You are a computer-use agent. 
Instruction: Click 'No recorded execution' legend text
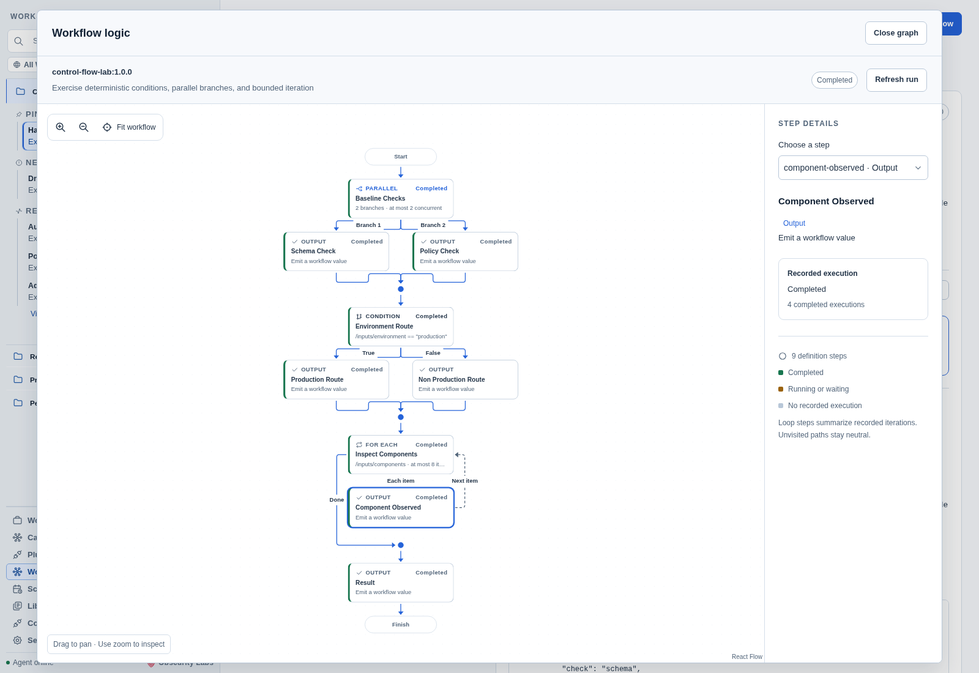coord(825,406)
